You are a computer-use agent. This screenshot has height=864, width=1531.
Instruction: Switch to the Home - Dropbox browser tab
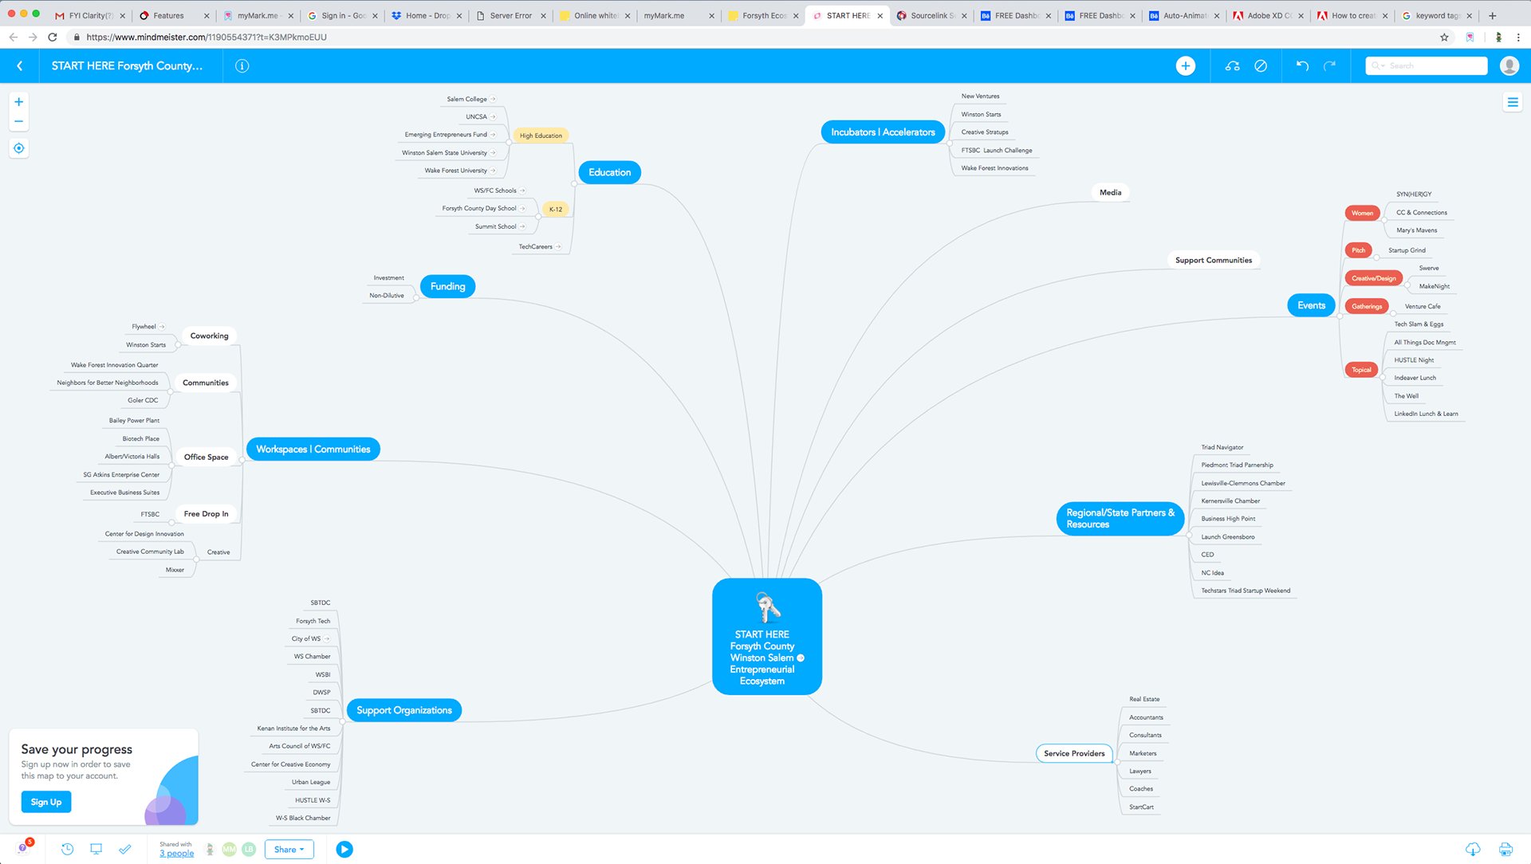tap(425, 15)
